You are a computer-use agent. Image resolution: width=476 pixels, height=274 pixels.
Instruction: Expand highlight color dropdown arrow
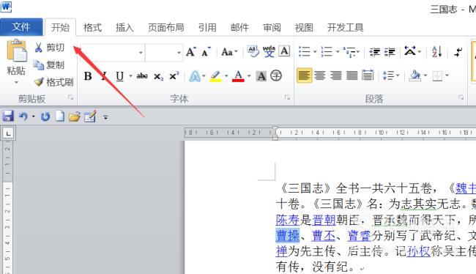(226, 76)
